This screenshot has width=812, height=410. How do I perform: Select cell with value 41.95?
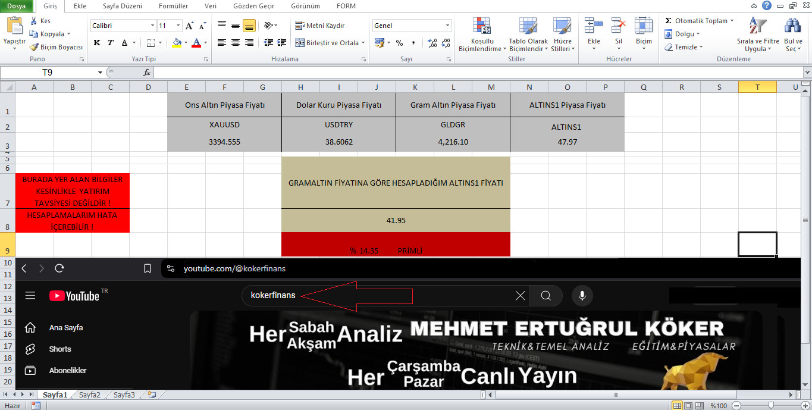click(396, 220)
